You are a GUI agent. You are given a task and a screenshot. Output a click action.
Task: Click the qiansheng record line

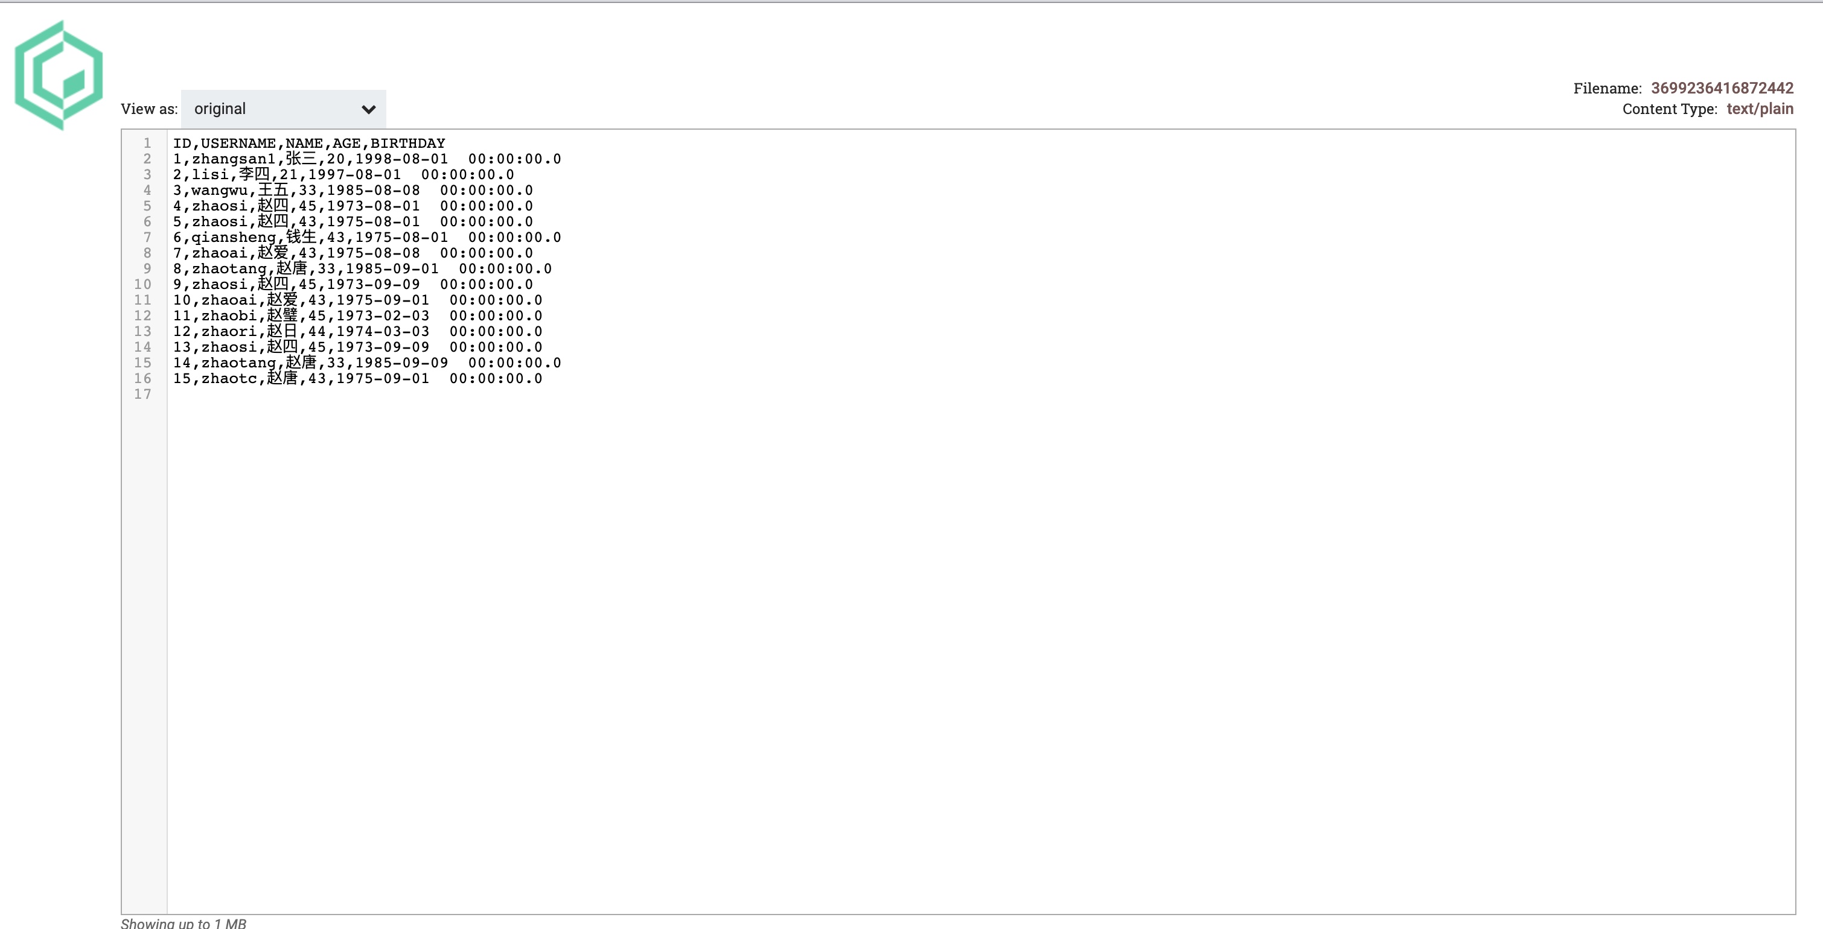366,237
